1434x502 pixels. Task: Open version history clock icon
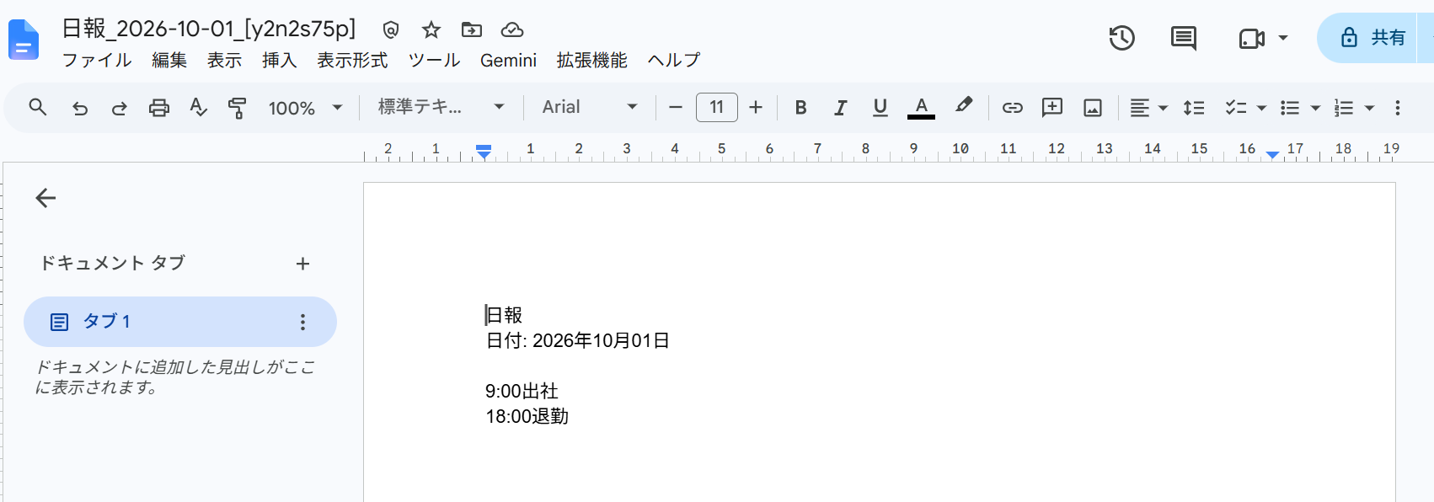tap(1121, 38)
